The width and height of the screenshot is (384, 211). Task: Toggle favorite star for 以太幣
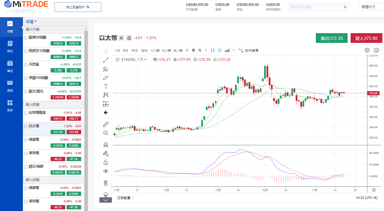[x=121, y=38]
